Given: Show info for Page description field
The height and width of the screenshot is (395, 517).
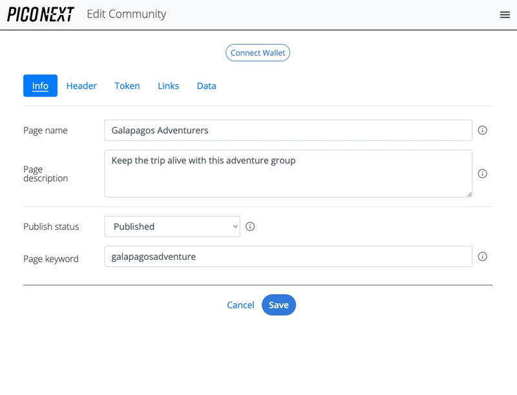Looking at the screenshot, I should pyautogui.click(x=482, y=173).
